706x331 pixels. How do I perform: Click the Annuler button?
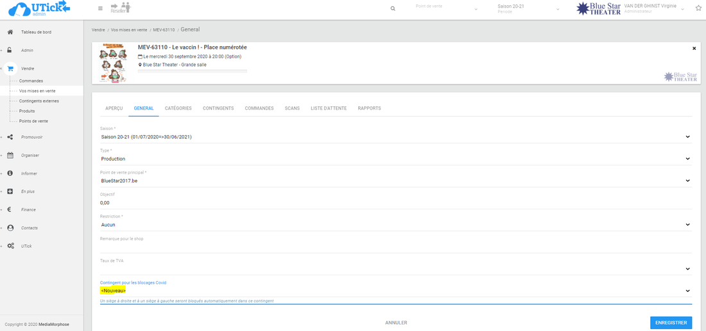[396, 323]
